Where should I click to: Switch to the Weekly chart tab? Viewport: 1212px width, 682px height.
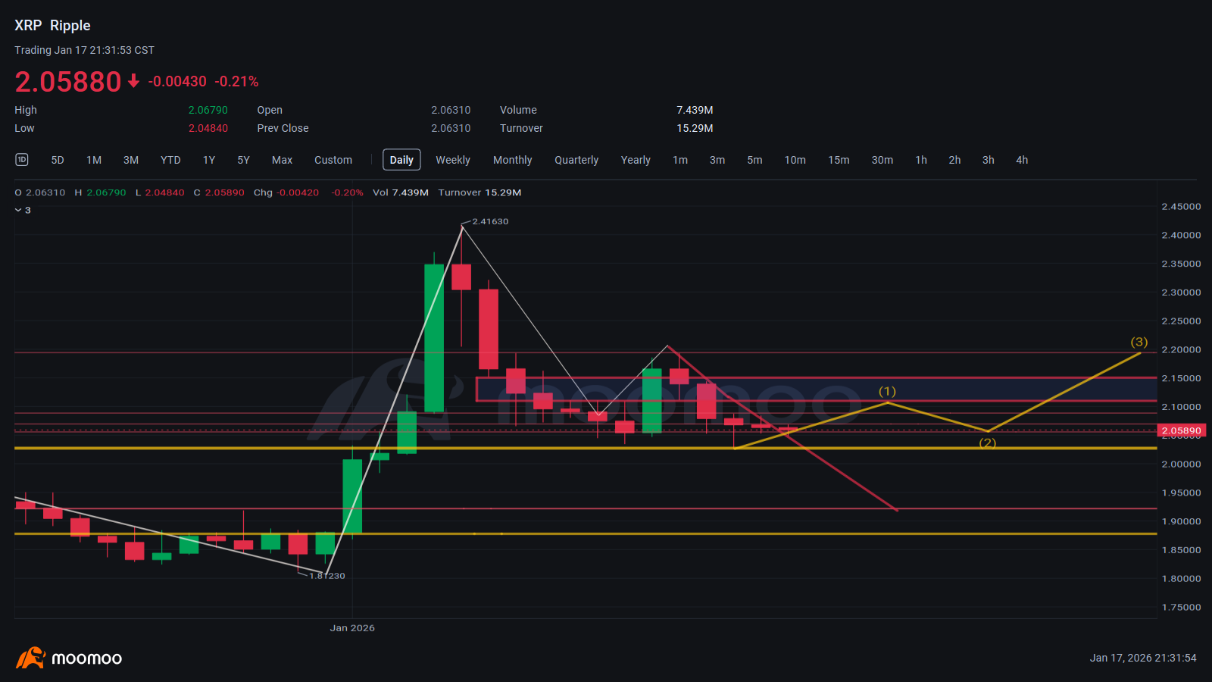point(452,160)
